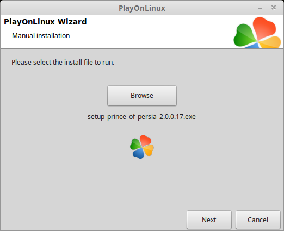Viewport: 284px width, 231px height.
Task: Abort the wizard with Cancel
Action: (258, 220)
